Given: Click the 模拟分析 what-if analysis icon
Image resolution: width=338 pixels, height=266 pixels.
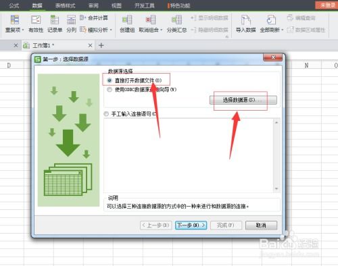Looking at the screenshot, I should pyautogui.click(x=83, y=30).
